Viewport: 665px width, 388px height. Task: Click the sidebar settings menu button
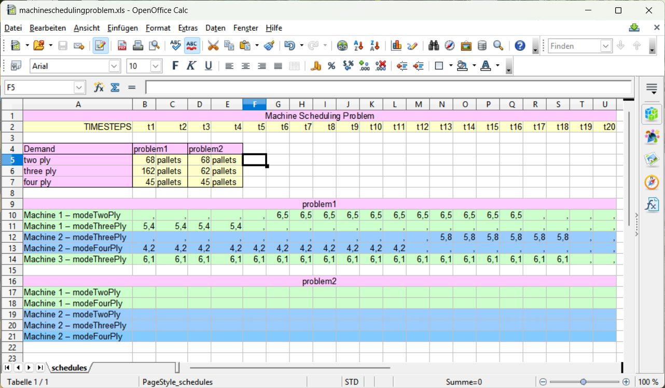pyautogui.click(x=652, y=88)
